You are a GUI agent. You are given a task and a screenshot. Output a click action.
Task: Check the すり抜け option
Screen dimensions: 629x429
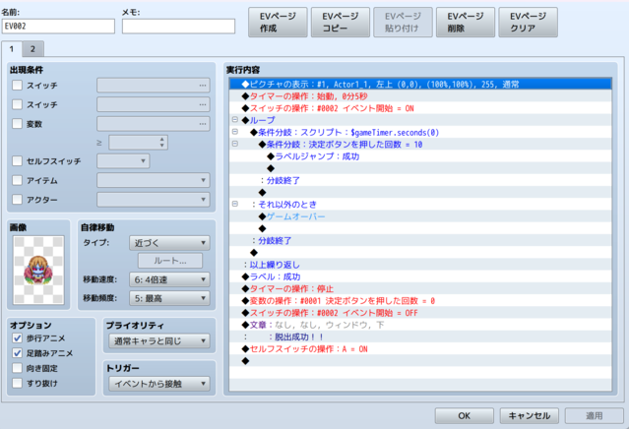pyautogui.click(x=17, y=383)
